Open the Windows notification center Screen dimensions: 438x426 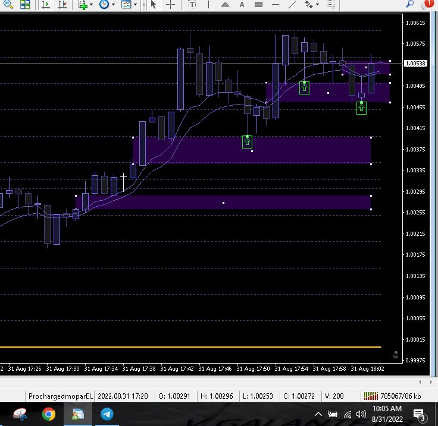[420, 415]
